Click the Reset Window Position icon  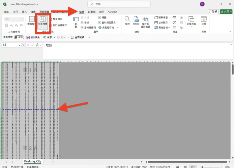coord(181,28)
